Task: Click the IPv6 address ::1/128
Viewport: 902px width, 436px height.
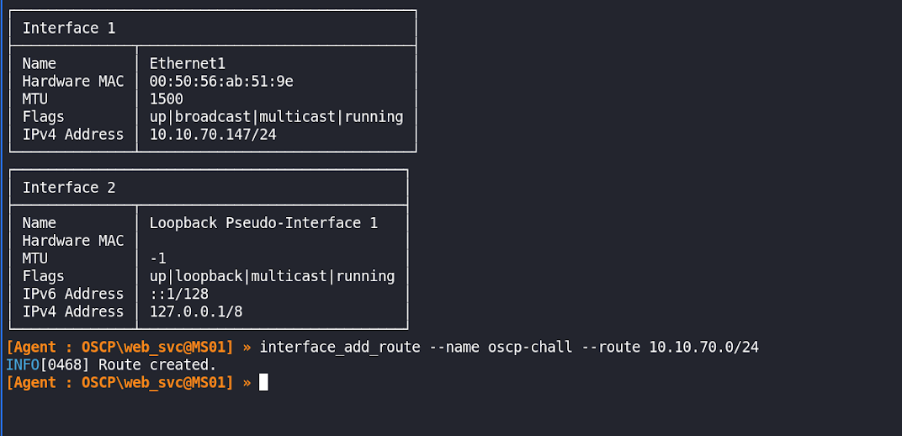Action: [x=179, y=294]
